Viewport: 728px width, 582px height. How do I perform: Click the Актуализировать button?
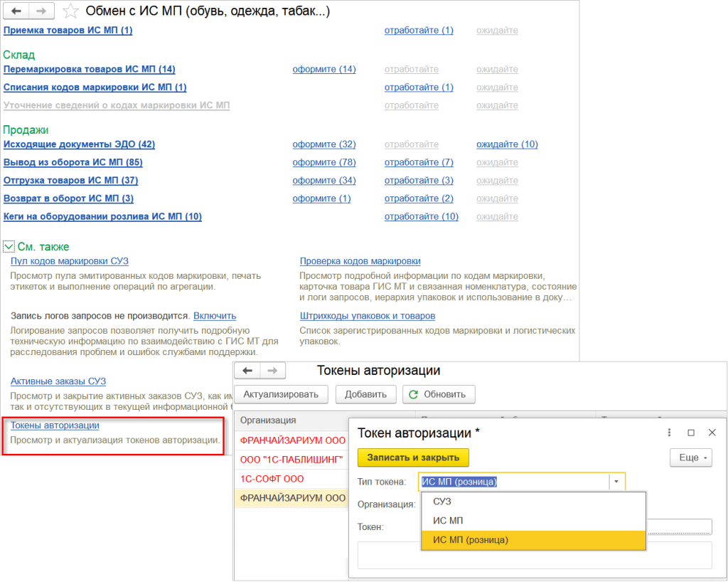(x=281, y=394)
